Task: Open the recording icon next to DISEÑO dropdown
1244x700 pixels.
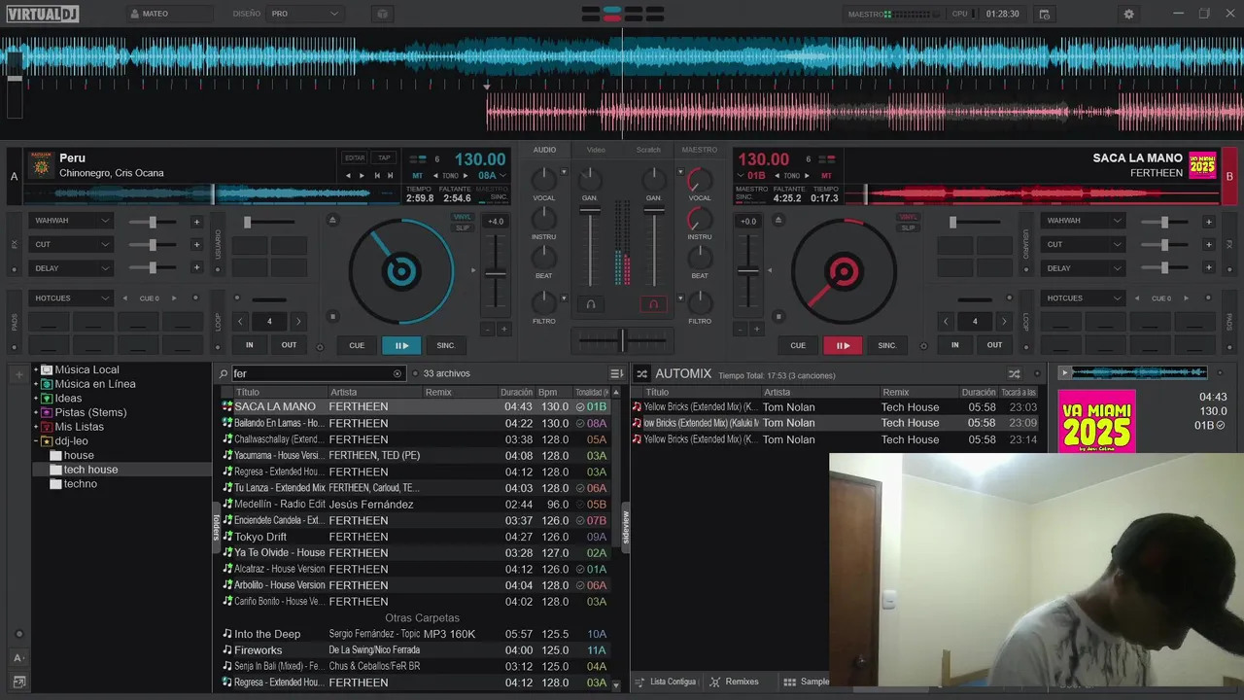Action: pyautogui.click(x=382, y=15)
